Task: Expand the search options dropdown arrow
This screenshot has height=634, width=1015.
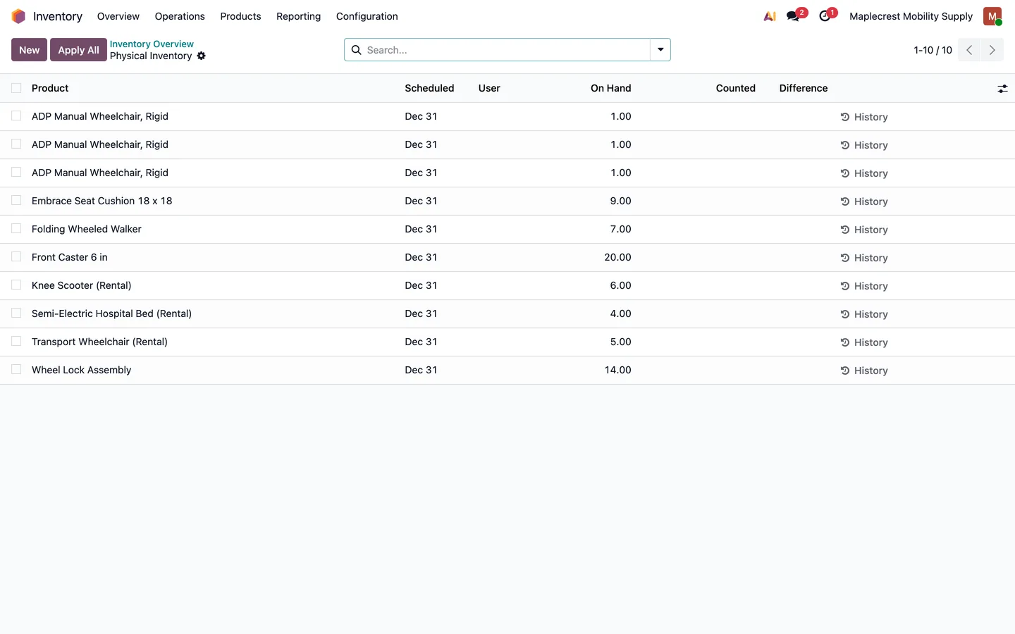Action: click(x=660, y=50)
